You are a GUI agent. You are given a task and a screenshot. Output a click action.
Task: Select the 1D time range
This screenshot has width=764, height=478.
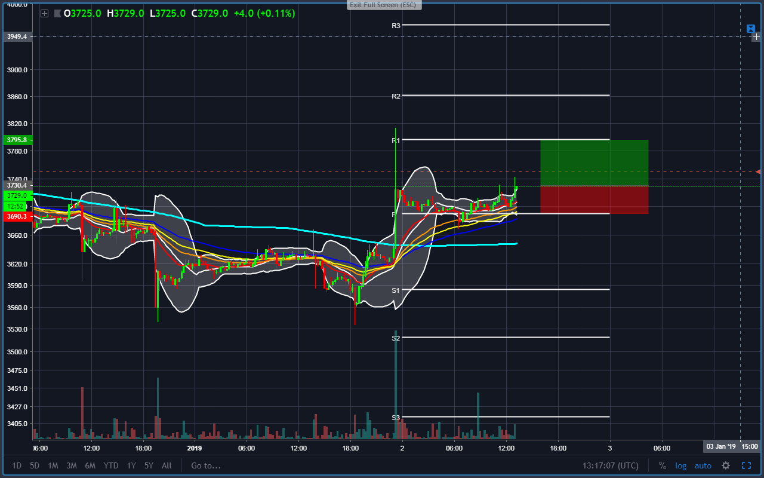pos(17,465)
